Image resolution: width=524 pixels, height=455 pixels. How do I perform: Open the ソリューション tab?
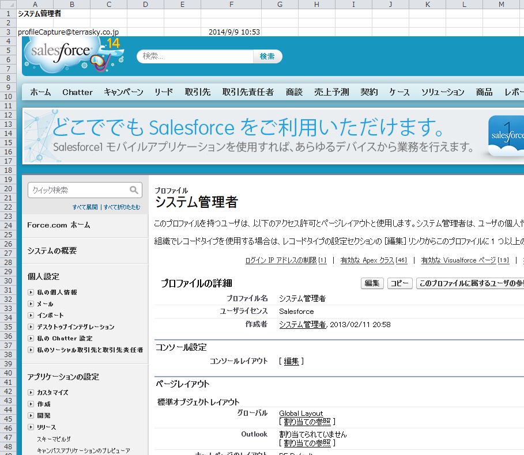click(443, 92)
